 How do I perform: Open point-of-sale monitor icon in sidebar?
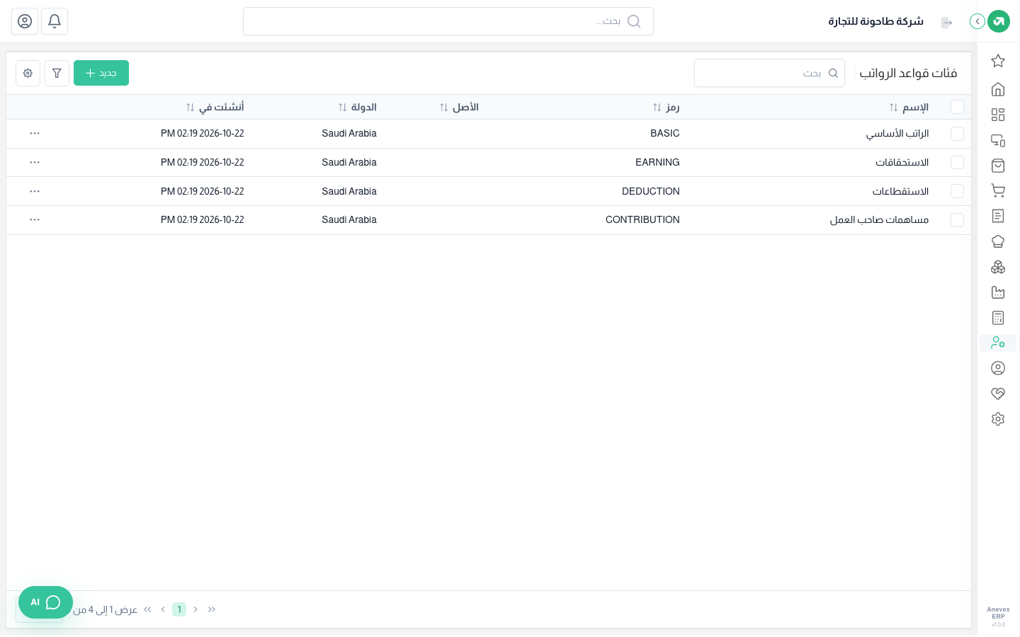click(998, 140)
